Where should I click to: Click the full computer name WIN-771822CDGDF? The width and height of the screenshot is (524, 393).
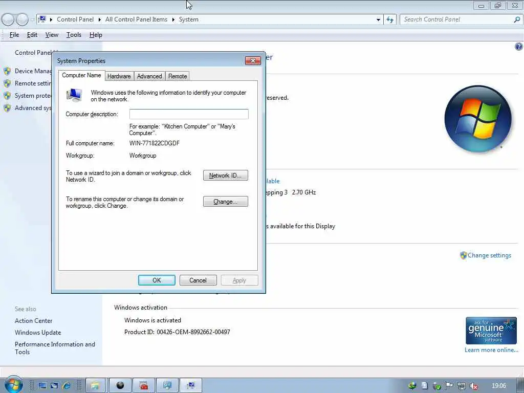click(x=155, y=143)
